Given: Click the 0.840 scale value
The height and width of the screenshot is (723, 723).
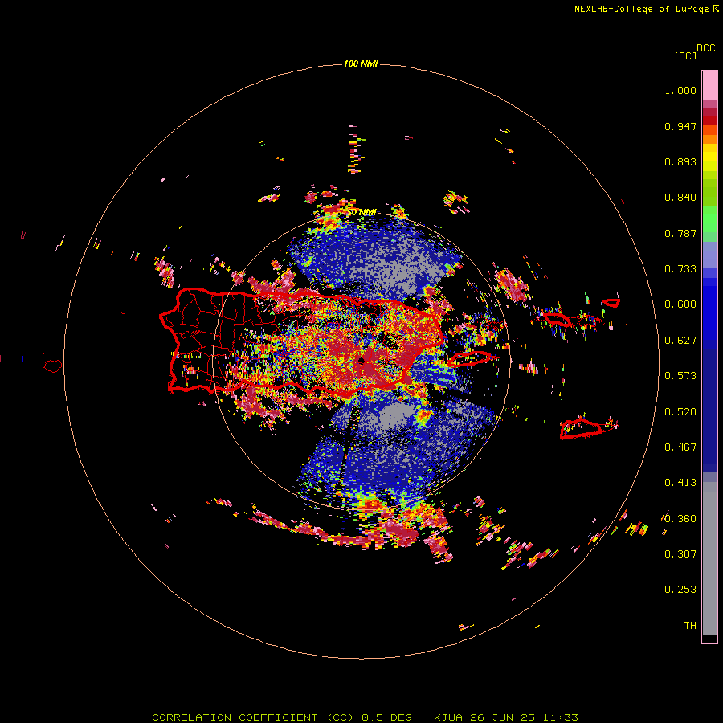Looking at the screenshot, I should [x=680, y=198].
